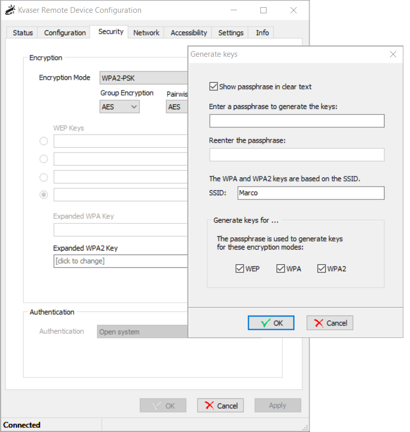Click the Kvaser app icon in title bar
Image resolution: width=410 pixels, height=432 pixels.
pos(10,10)
